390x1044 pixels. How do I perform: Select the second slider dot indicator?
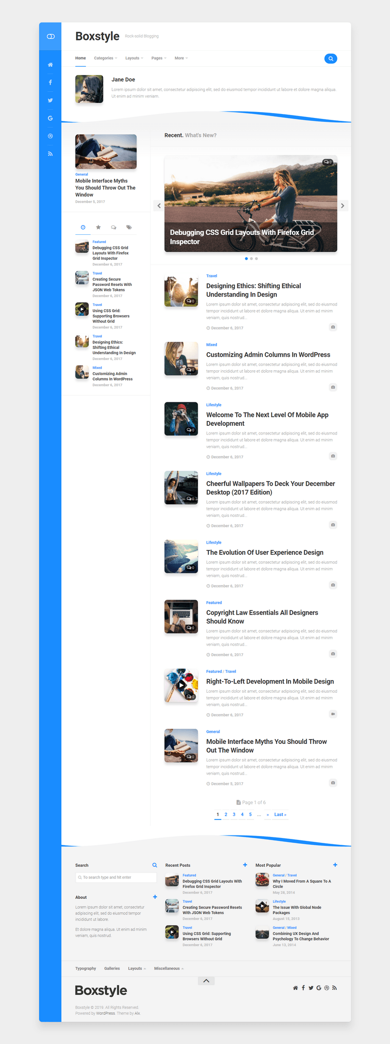pyautogui.click(x=251, y=259)
